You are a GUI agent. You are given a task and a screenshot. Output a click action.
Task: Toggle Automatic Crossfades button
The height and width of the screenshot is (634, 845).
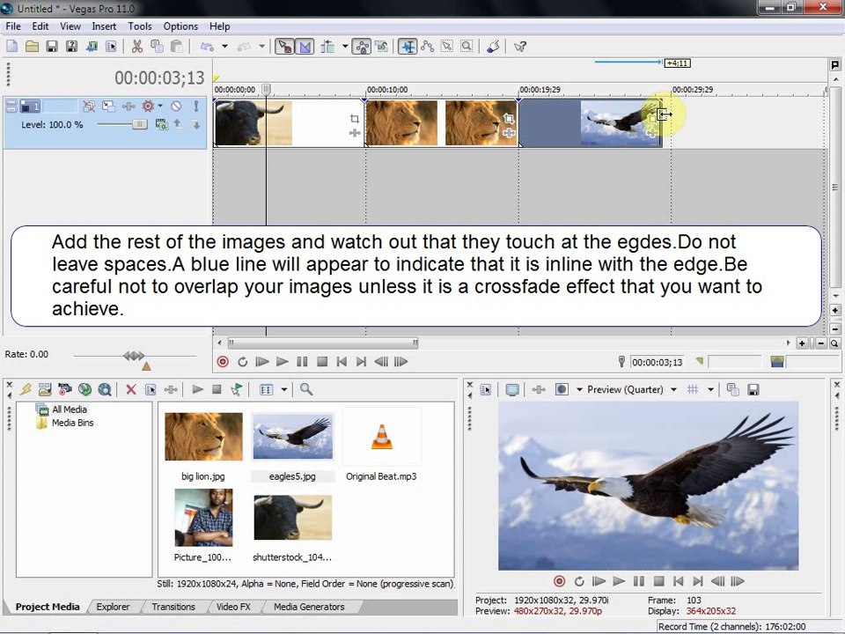coord(305,47)
